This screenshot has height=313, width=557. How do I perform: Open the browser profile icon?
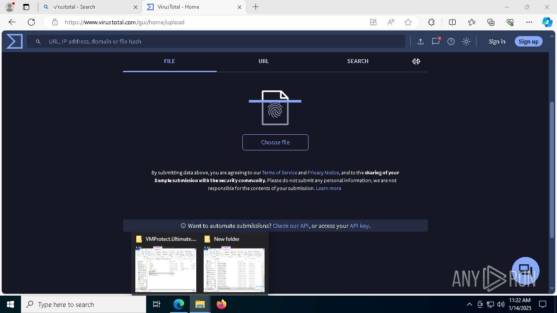(10, 7)
